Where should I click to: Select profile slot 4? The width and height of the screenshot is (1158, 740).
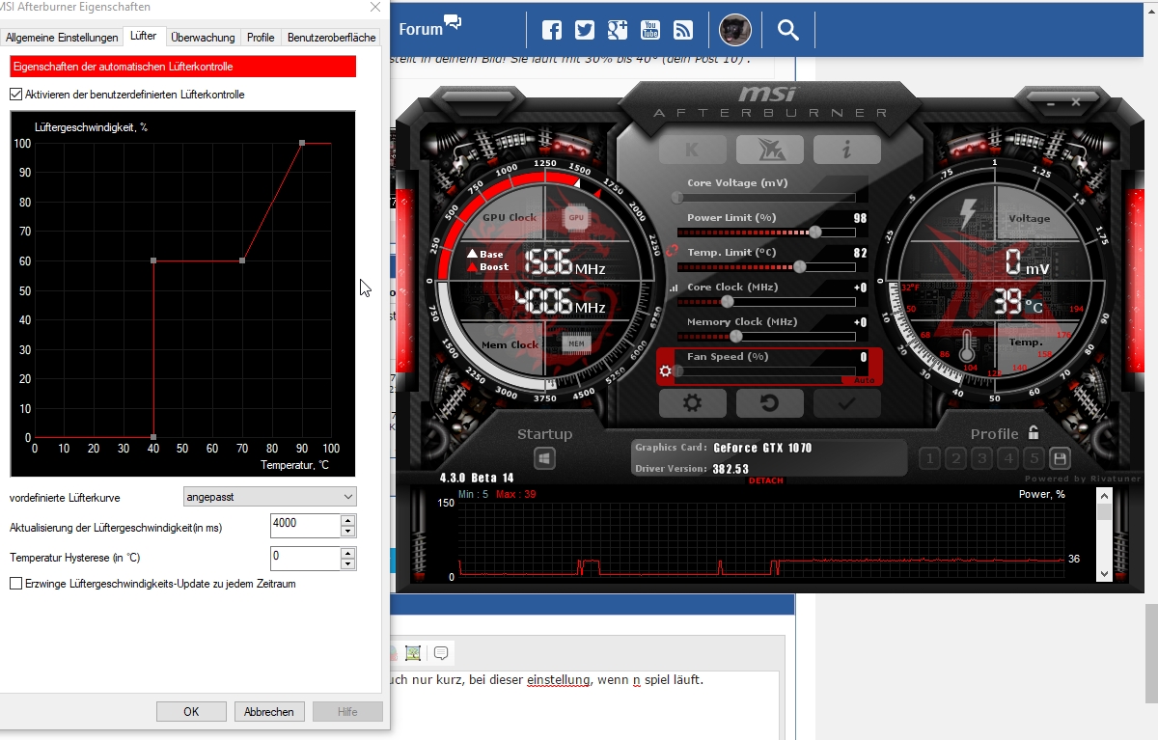(1007, 458)
